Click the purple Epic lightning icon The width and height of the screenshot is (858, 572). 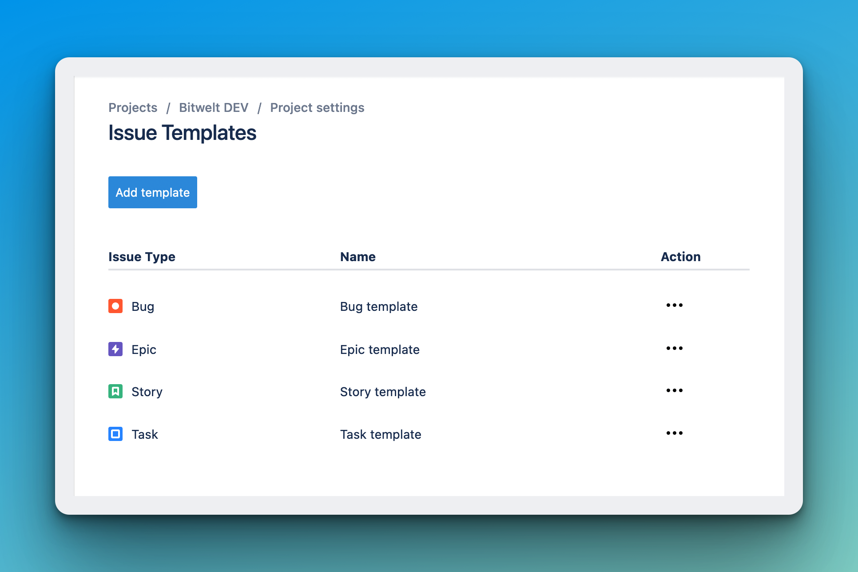point(115,349)
